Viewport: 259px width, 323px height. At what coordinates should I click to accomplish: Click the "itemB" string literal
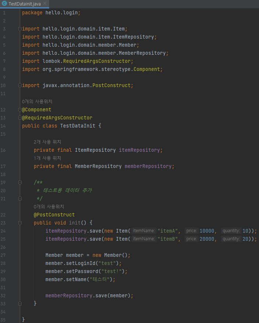[x=167, y=239]
